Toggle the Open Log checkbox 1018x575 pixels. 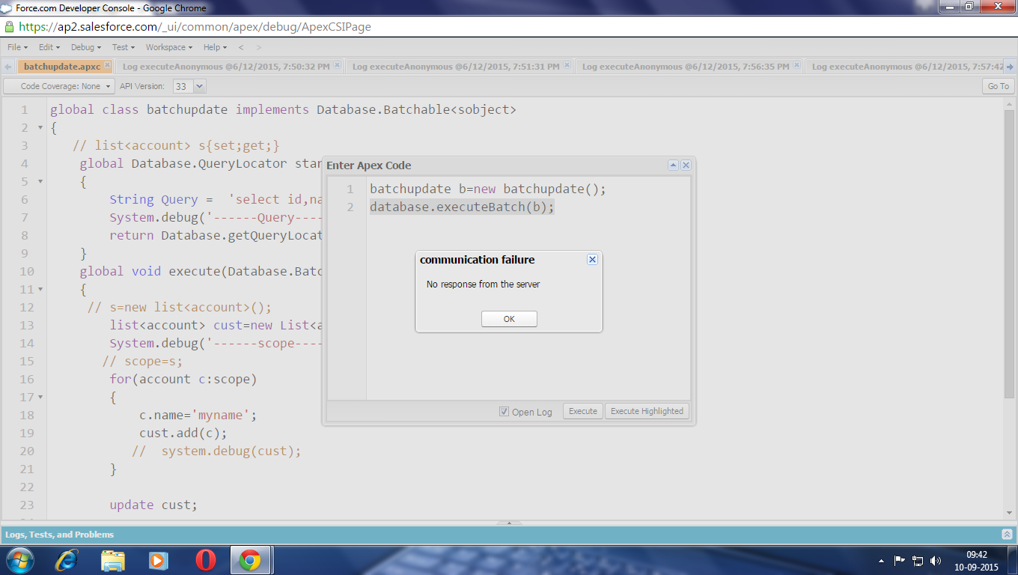tap(504, 412)
